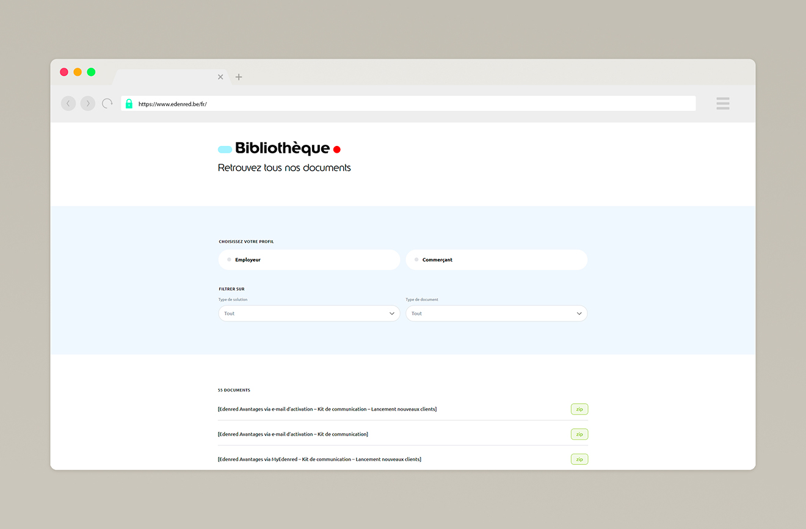
Task: Click the green window maximize button
Action: (x=91, y=72)
